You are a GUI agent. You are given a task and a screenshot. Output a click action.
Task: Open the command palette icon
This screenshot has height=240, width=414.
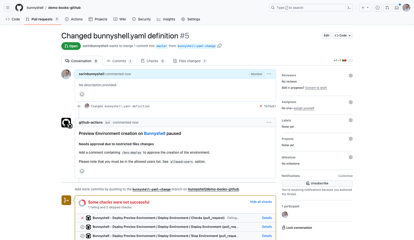(349, 8)
